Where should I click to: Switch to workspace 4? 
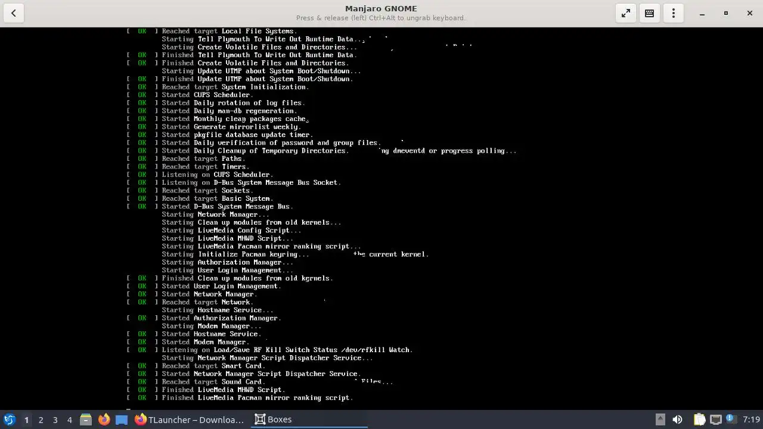tap(69, 420)
